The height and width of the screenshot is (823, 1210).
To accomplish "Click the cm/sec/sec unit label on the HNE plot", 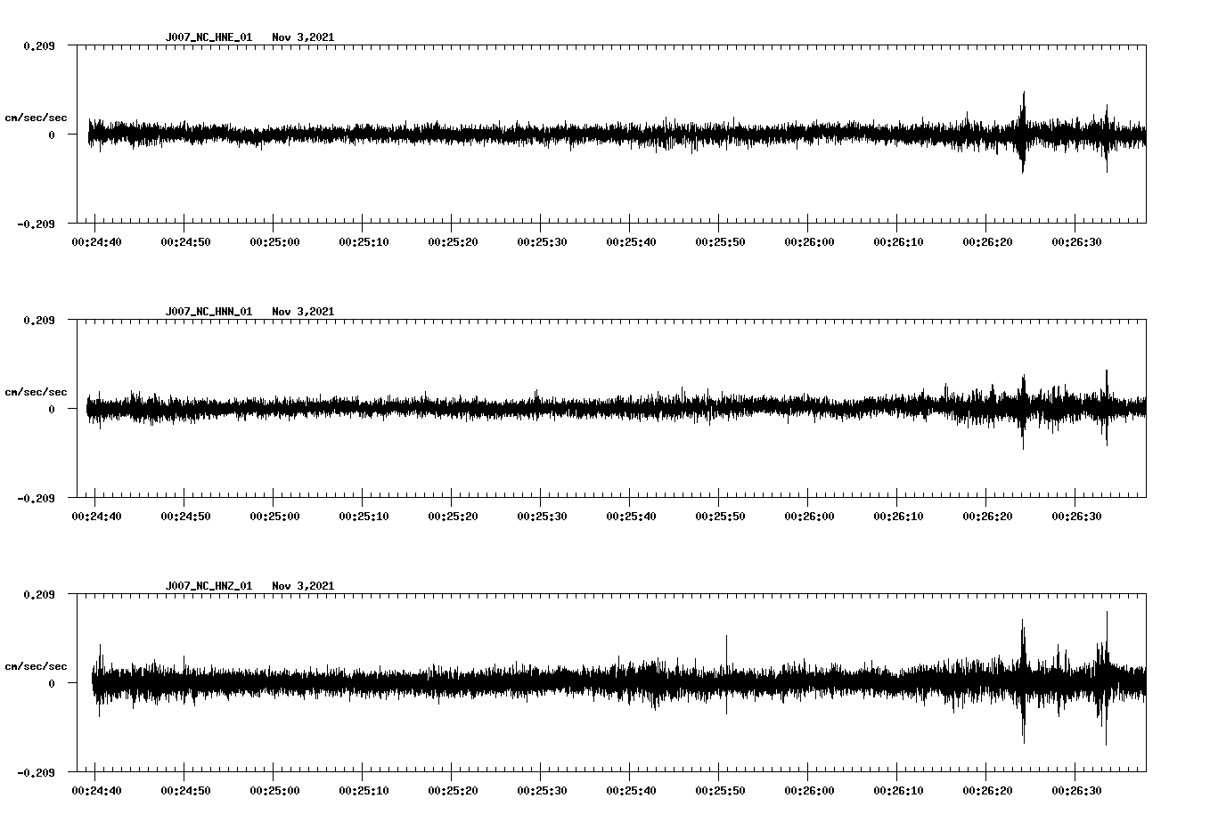I will (x=36, y=118).
